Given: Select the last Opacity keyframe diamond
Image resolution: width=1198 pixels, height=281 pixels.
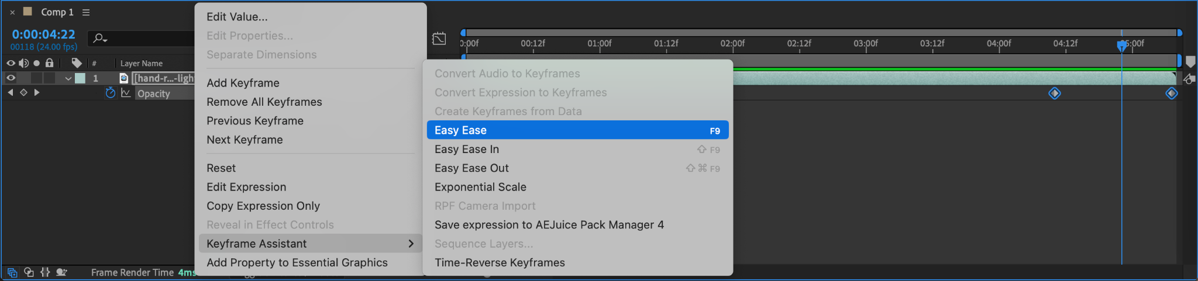Looking at the screenshot, I should [1171, 93].
